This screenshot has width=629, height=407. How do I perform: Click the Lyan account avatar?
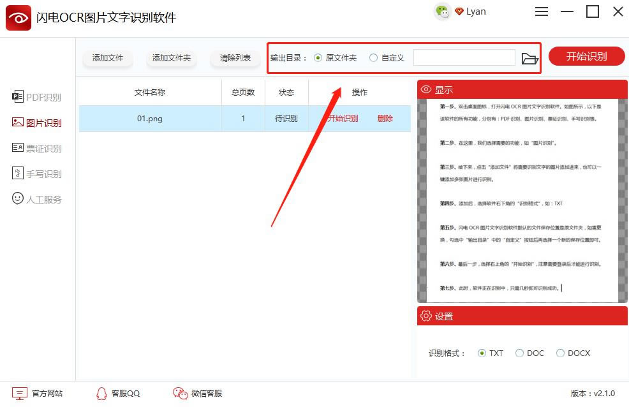pyautogui.click(x=444, y=11)
